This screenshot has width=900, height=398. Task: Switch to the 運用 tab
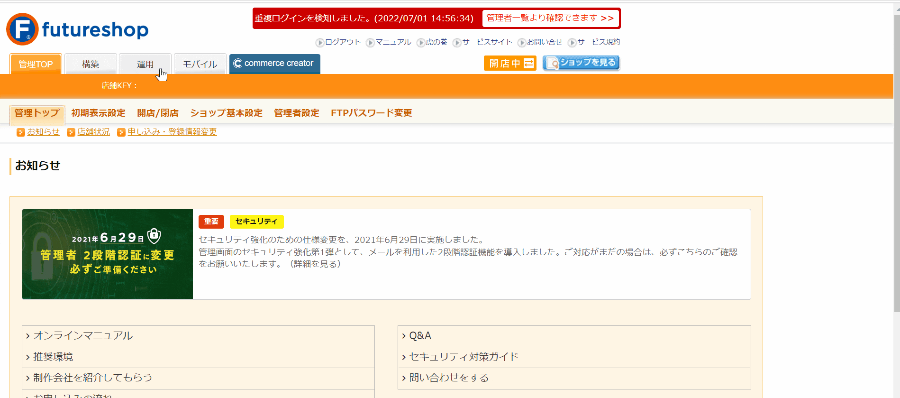145,64
